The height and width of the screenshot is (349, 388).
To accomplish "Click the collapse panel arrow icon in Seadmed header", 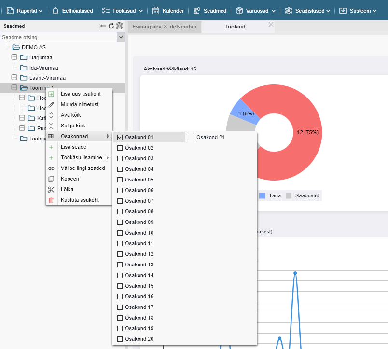I will tap(103, 26).
